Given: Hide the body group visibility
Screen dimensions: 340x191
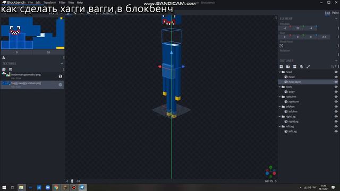Looking at the screenshot, I should click(x=336, y=87).
